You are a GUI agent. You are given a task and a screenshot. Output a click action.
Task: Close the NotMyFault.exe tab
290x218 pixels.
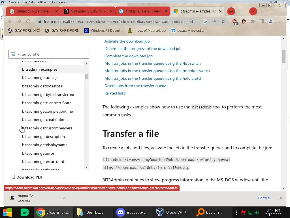(166, 11)
